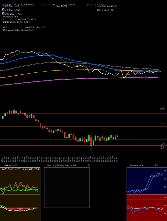Click the MACD histogram subpanel
Image resolution: width=167 pixels, height=221 pixels.
coord(20,208)
